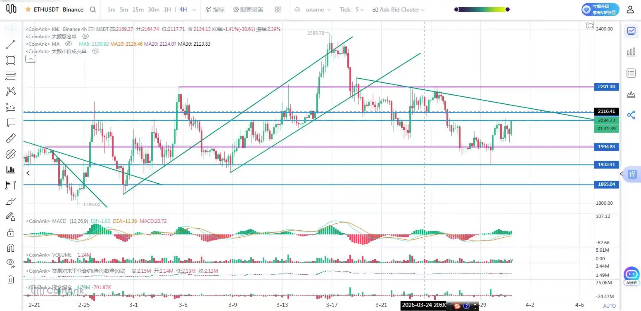Open 图表设置 chart settings
The width and height of the screenshot is (641, 311).
click(x=248, y=9)
